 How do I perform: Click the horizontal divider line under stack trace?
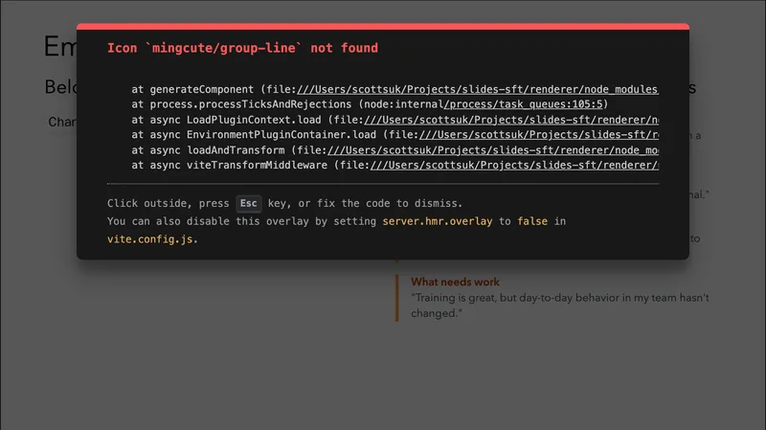[383, 183]
